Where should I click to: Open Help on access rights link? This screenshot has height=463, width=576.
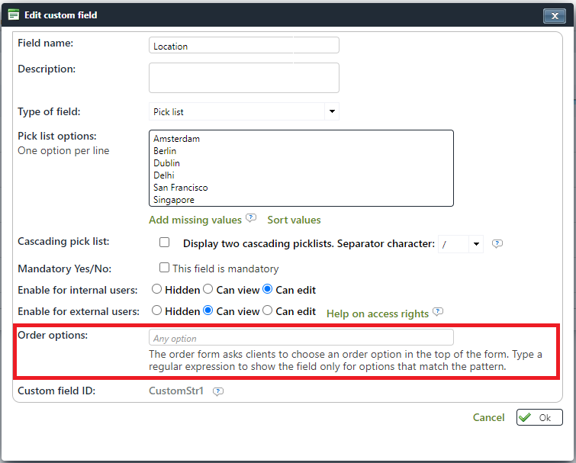377,313
